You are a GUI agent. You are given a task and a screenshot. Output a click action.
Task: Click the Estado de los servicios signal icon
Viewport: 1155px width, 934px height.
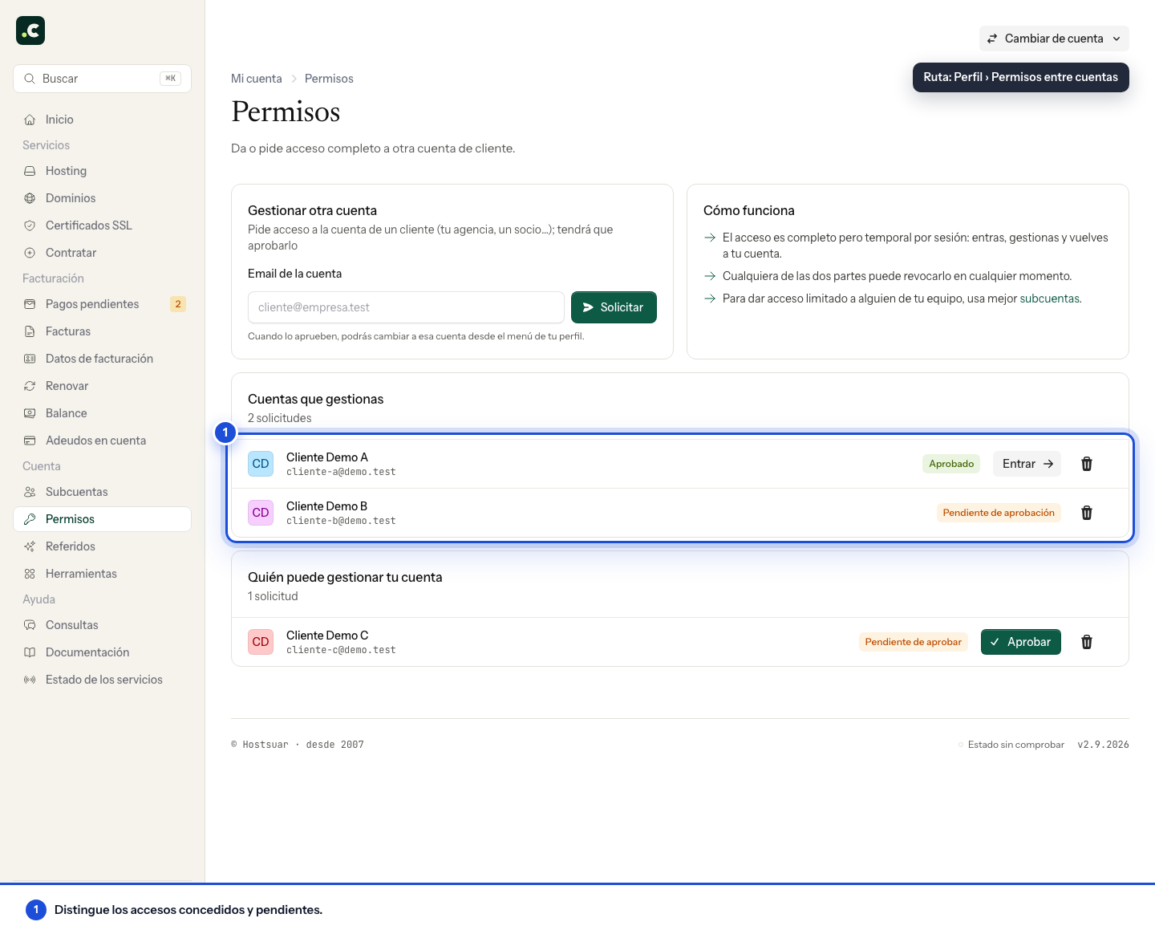click(x=30, y=680)
